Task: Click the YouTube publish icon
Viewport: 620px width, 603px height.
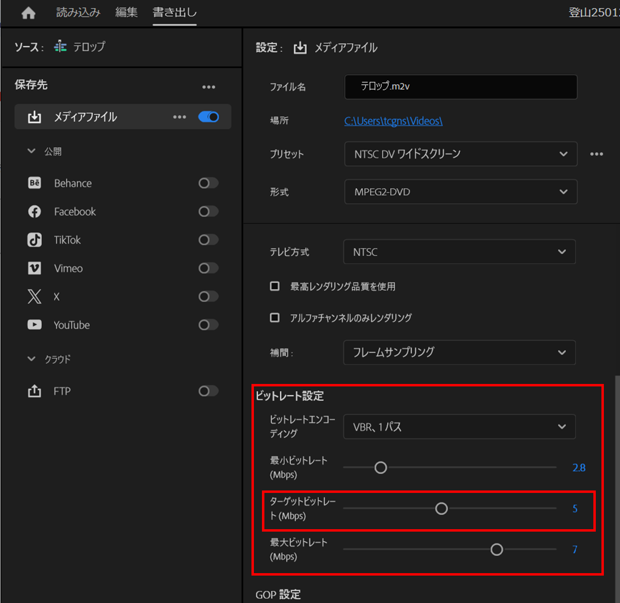Action: [35, 325]
